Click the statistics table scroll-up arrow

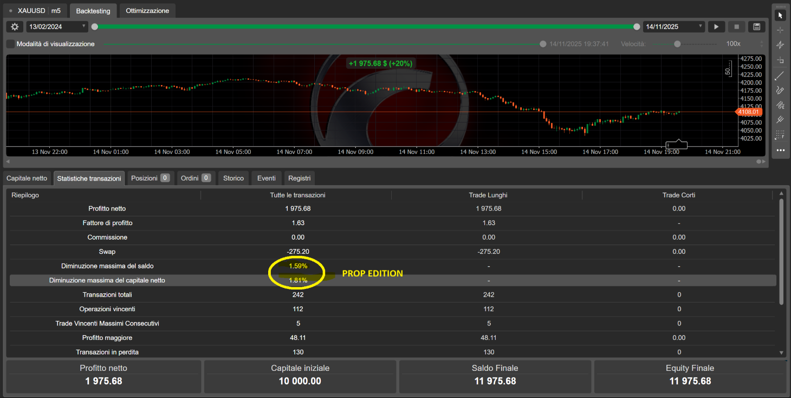click(x=781, y=194)
